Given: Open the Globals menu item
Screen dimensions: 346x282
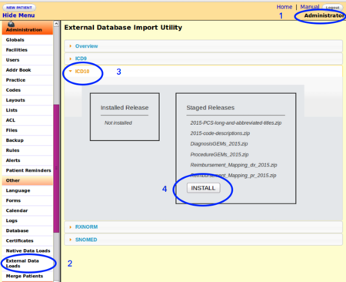Looking at the screenshot, I should (x=28, y=40).
